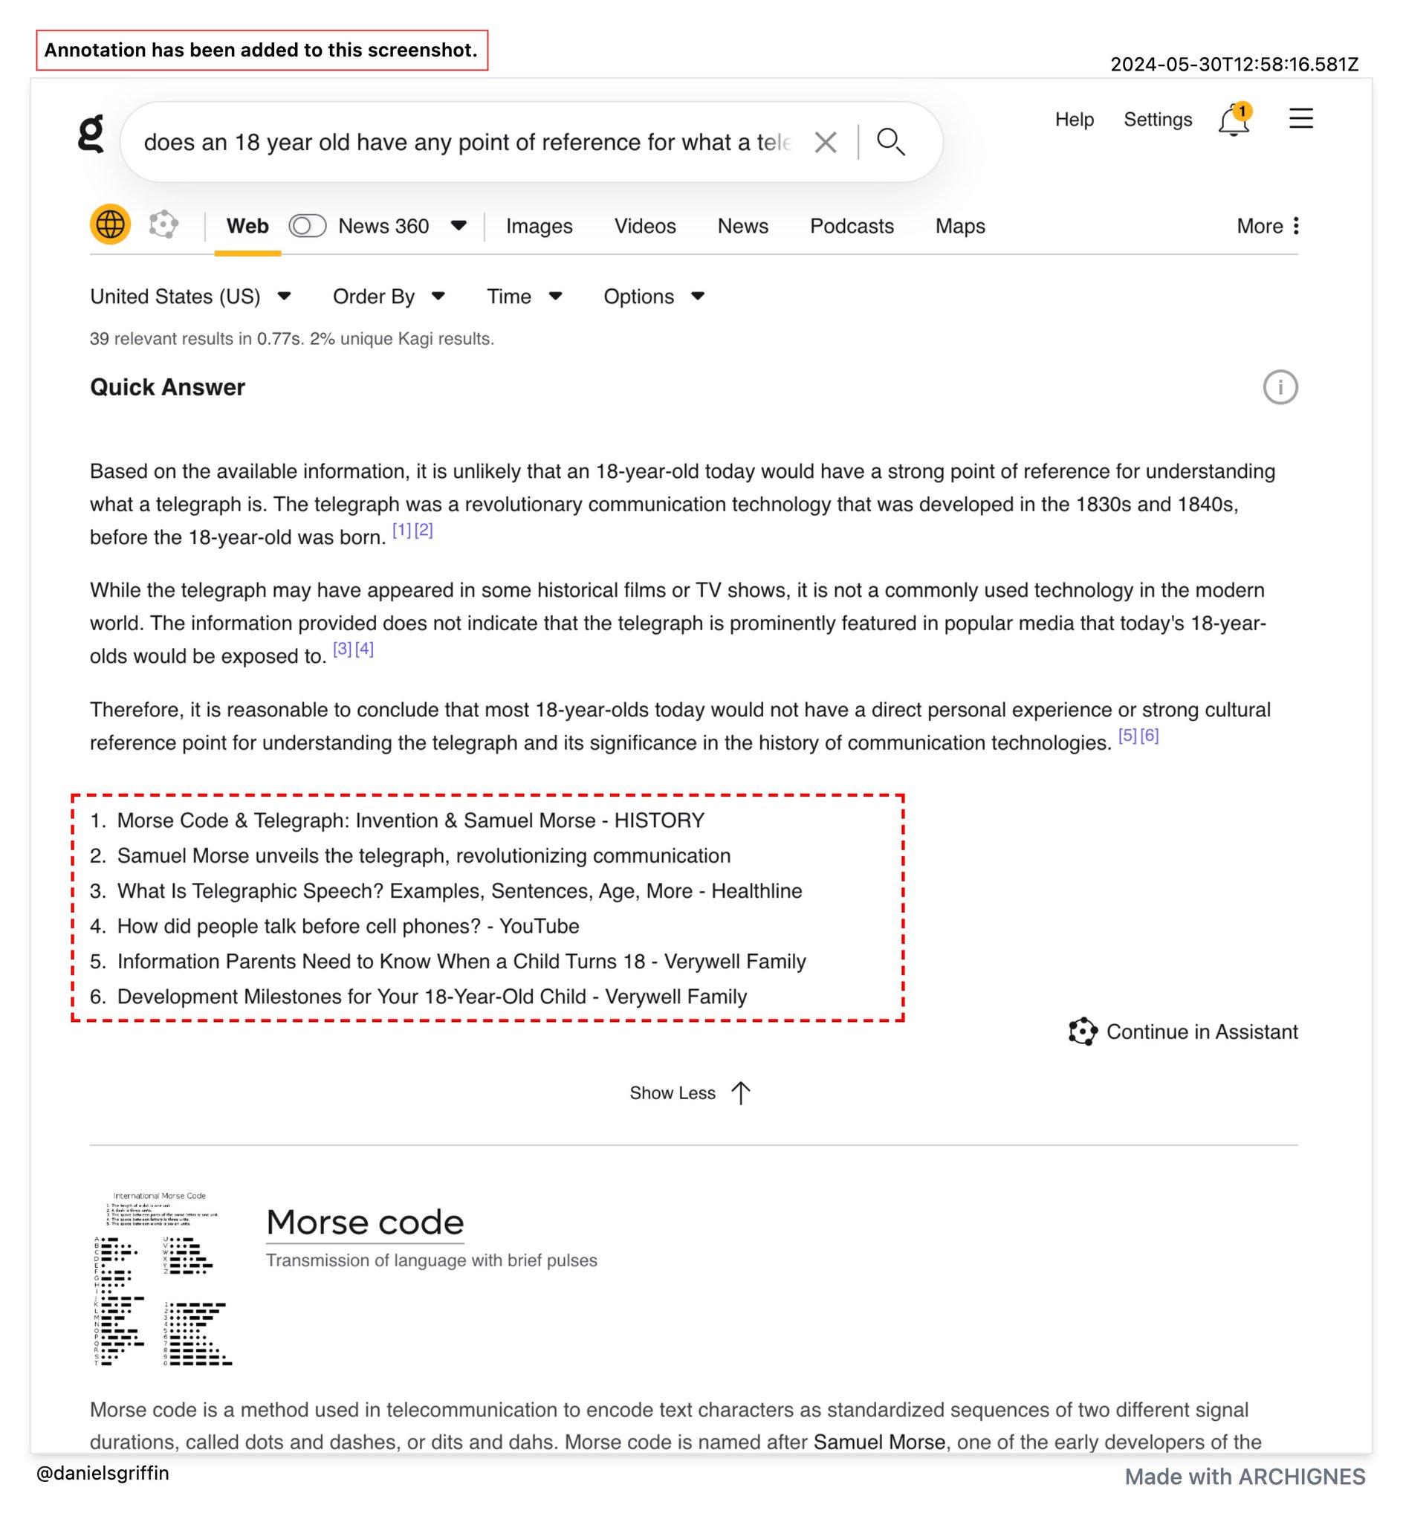
Task: Click the Continue in Assistant button
Action: coord(1183,1032)
